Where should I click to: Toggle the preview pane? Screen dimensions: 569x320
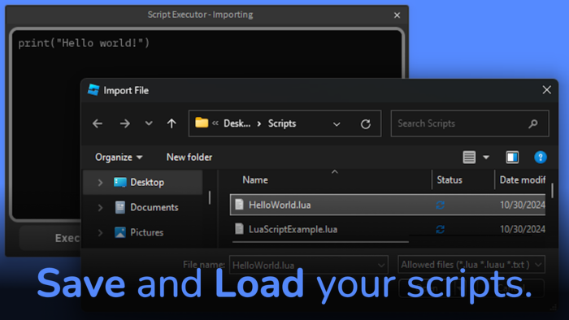(x=512, y=158)
